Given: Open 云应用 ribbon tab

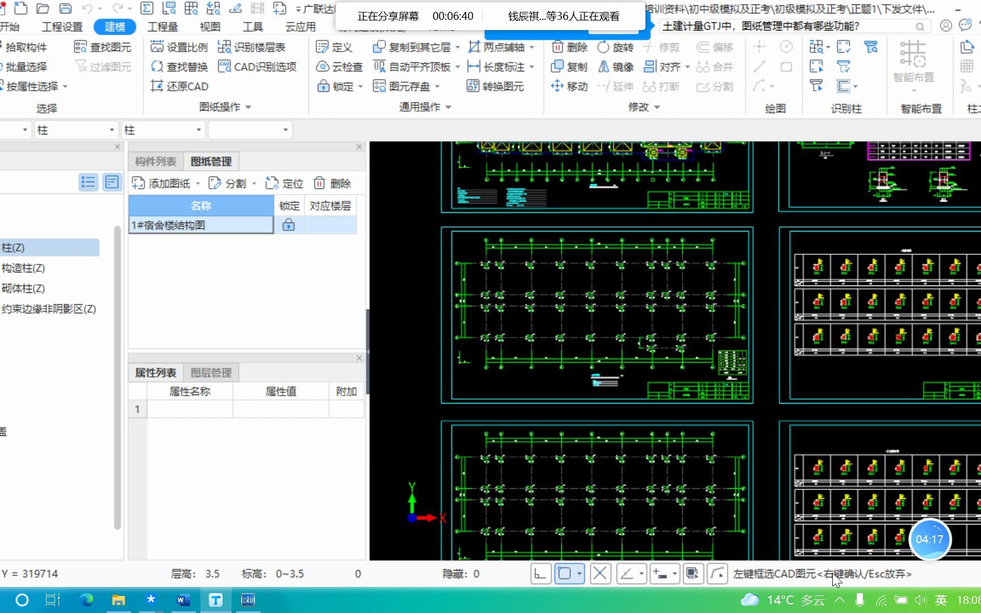Looking at the screenshot, I should pos(300,27).
